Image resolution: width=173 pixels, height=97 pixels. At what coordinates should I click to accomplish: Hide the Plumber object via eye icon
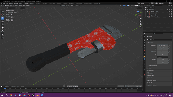pos(169,17)
